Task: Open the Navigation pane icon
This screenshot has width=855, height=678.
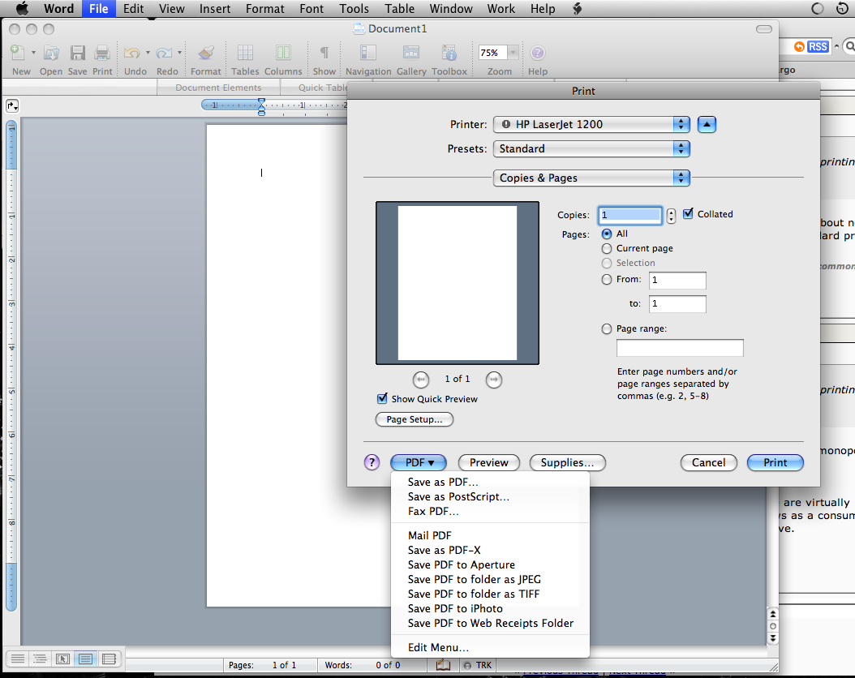Action: 368,53
